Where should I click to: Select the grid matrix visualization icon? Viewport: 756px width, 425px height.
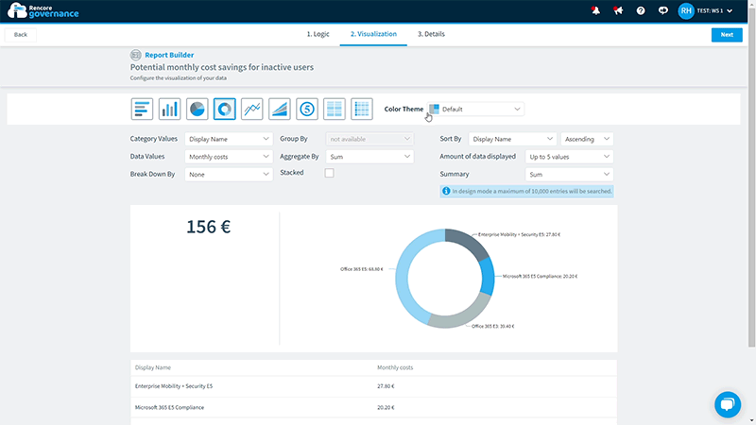pyautogui.click(x=362, y=109)
